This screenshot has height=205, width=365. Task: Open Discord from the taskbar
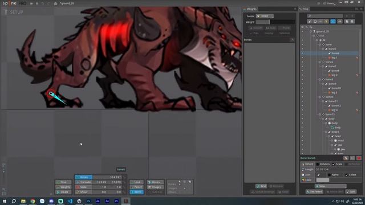(x=51, y=201)
